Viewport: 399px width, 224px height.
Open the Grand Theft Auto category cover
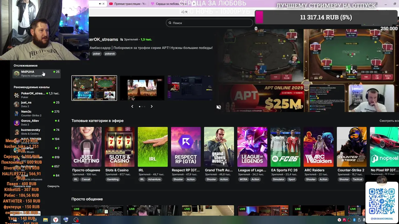pyautogui.click(x=219, y=147)
